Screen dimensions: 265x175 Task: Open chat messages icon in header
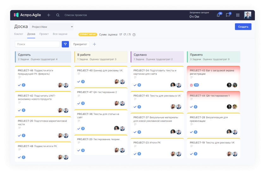228,15
